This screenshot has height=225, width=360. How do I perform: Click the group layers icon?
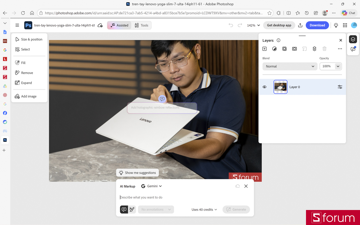pyautogui.click(x=284, y=49)
